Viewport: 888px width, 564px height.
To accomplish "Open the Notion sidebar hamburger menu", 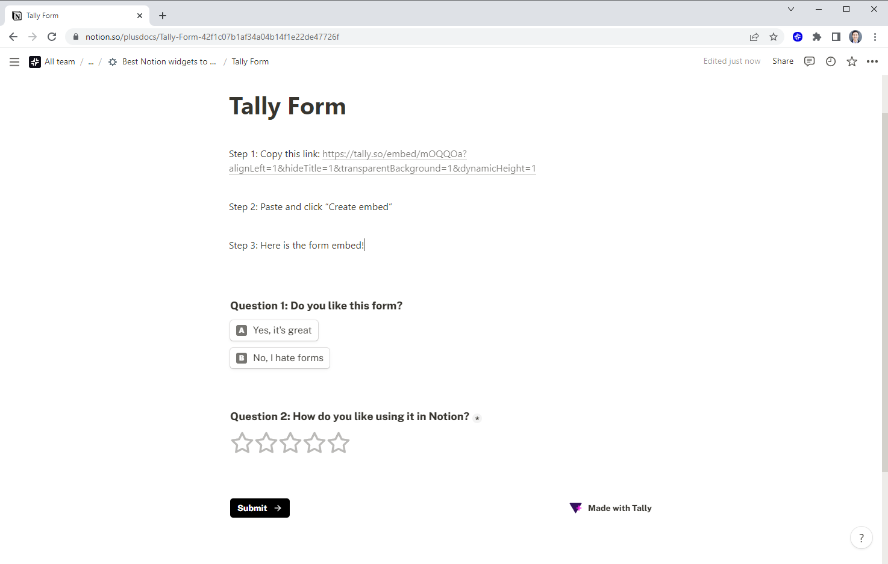I will 14,62.
